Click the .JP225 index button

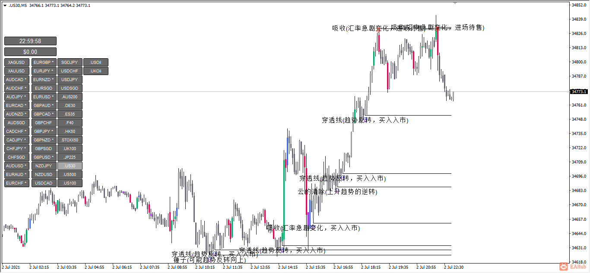[x=70, y=157]
